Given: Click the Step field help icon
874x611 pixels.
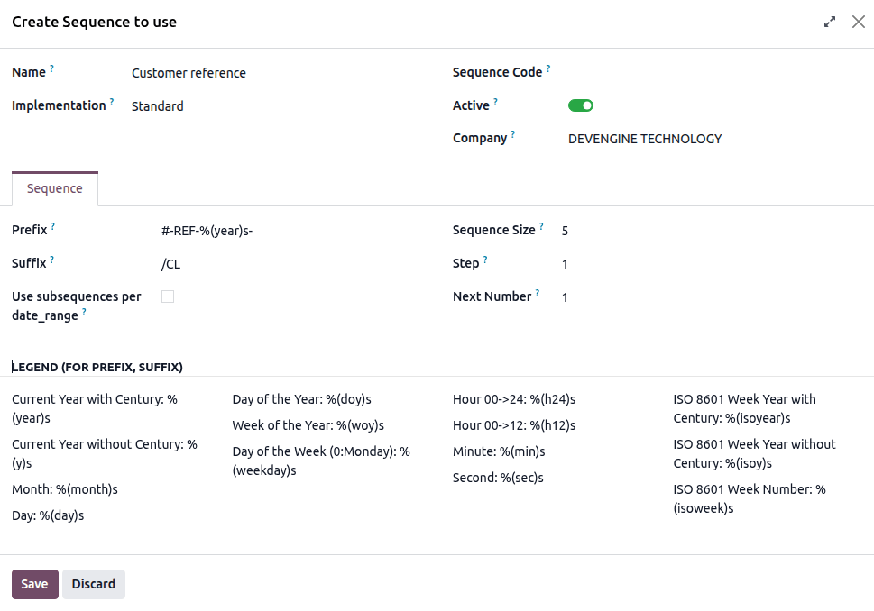Looking at the screenshot, I should tap(487, 257).
